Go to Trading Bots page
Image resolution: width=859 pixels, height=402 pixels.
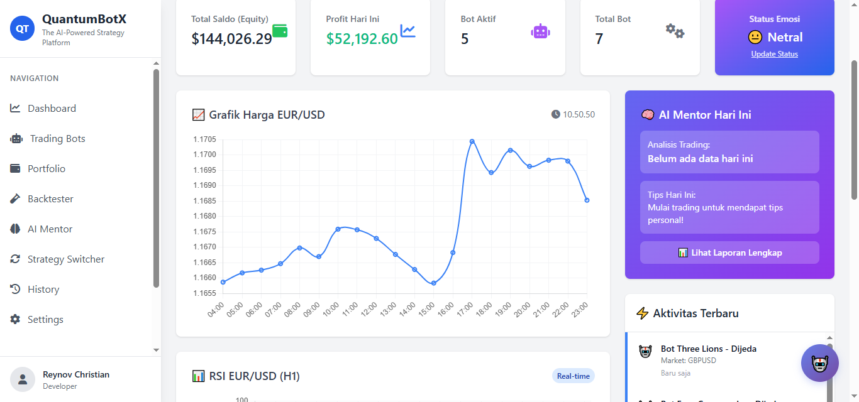[75, 138]
